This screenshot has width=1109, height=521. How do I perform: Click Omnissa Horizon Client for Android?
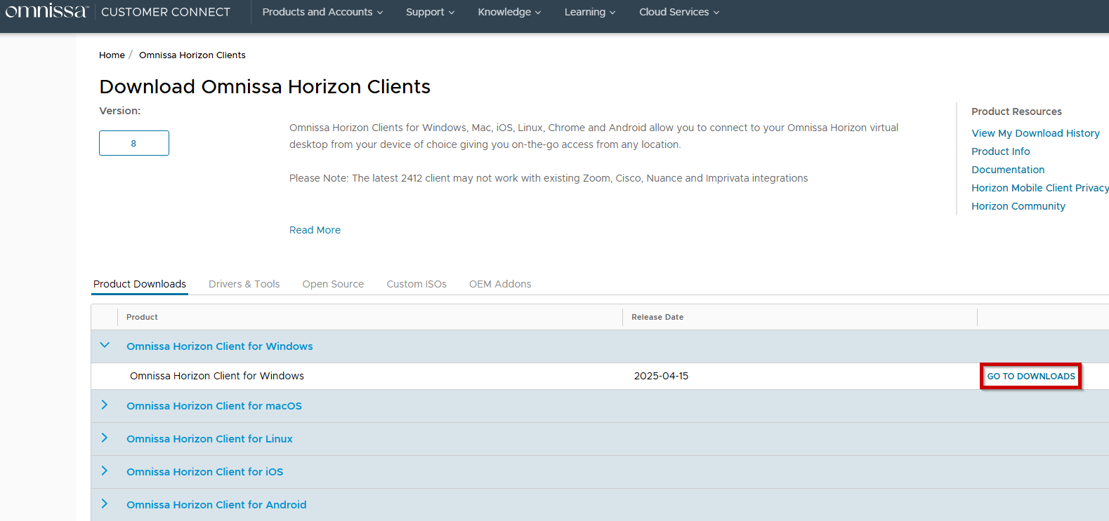(216, 505)
